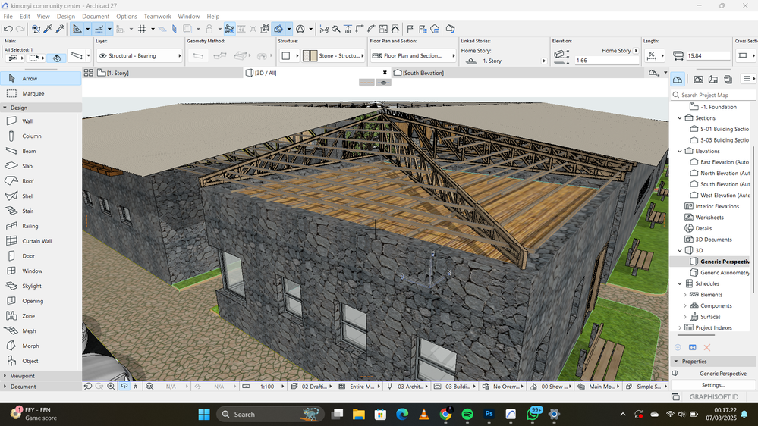Viewport: 758px width, 426px height.
Task: Choose the Curtain Wall tool
Action: click(x=36, y=241)
